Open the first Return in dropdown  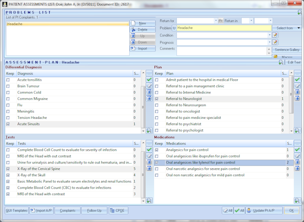point(251,20)
